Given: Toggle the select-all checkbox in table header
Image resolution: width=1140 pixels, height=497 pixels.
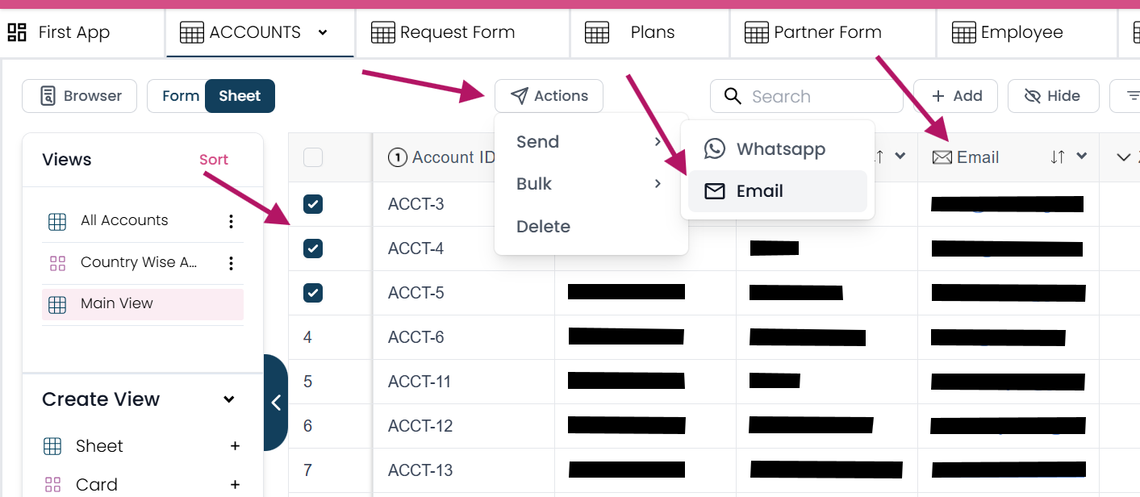Looking at the screenshot, I should 313,157.
